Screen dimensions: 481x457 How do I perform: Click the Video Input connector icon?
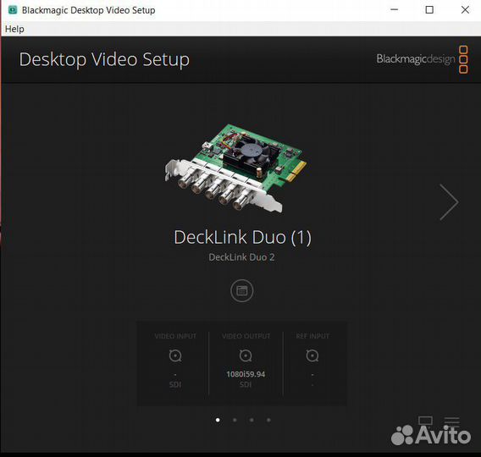click(175, 355)
